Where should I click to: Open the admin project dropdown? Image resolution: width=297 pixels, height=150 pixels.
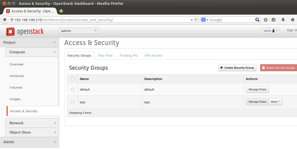pos(79,30)
